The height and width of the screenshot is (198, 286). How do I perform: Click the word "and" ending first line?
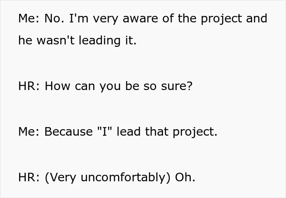click(x=257, y=18)
